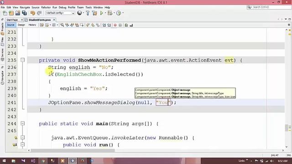Click the Windows Start button

point(4,161)
